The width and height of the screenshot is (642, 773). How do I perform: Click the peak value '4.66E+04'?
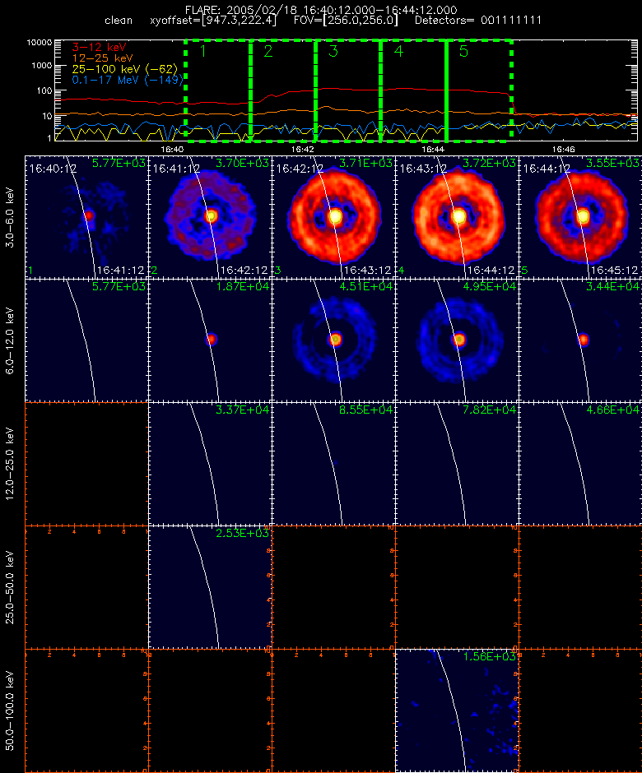pyautogui.click(x=613, y=410)
